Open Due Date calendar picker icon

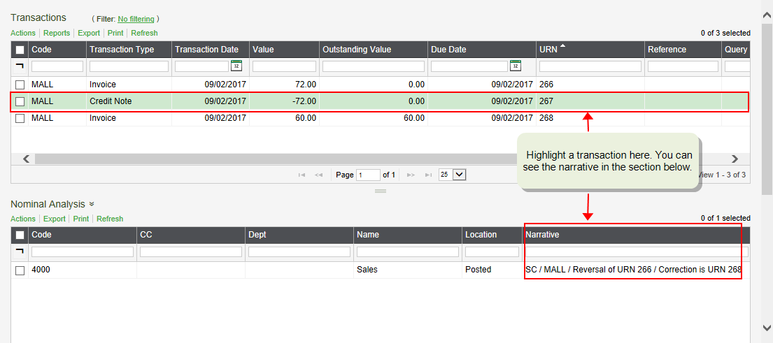coord(516,66)
